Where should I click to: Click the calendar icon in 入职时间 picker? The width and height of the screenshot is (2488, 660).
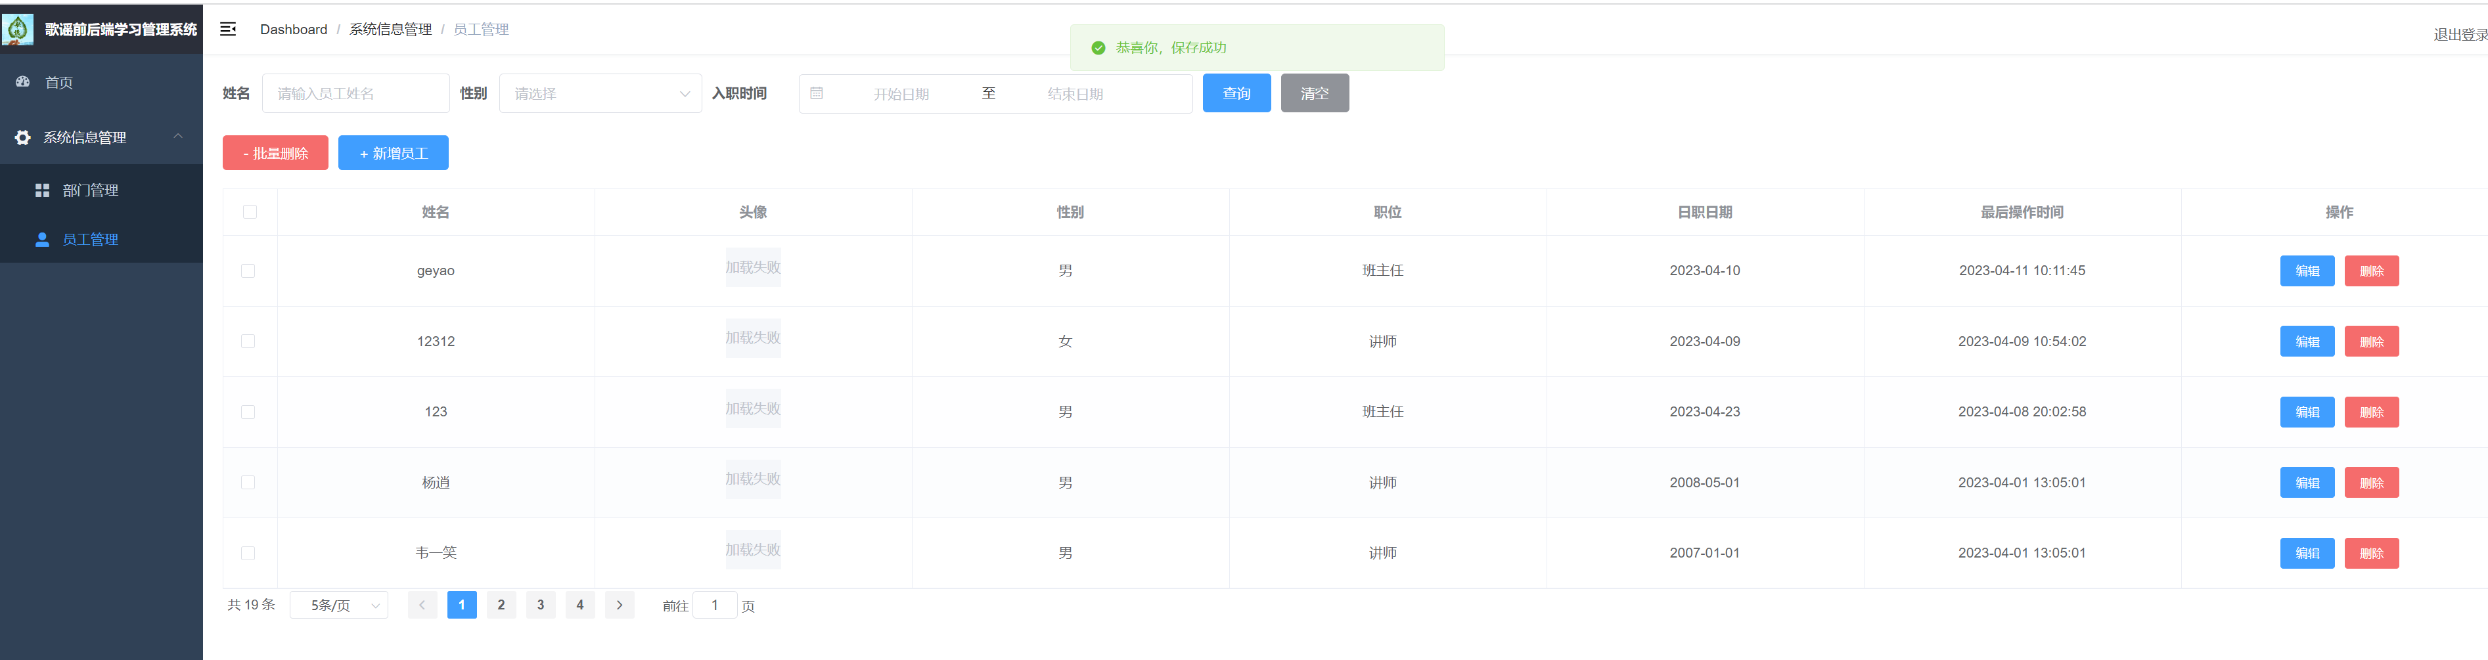818,93
